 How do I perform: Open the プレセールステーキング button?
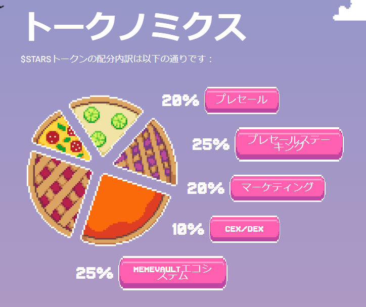[289, 144]
